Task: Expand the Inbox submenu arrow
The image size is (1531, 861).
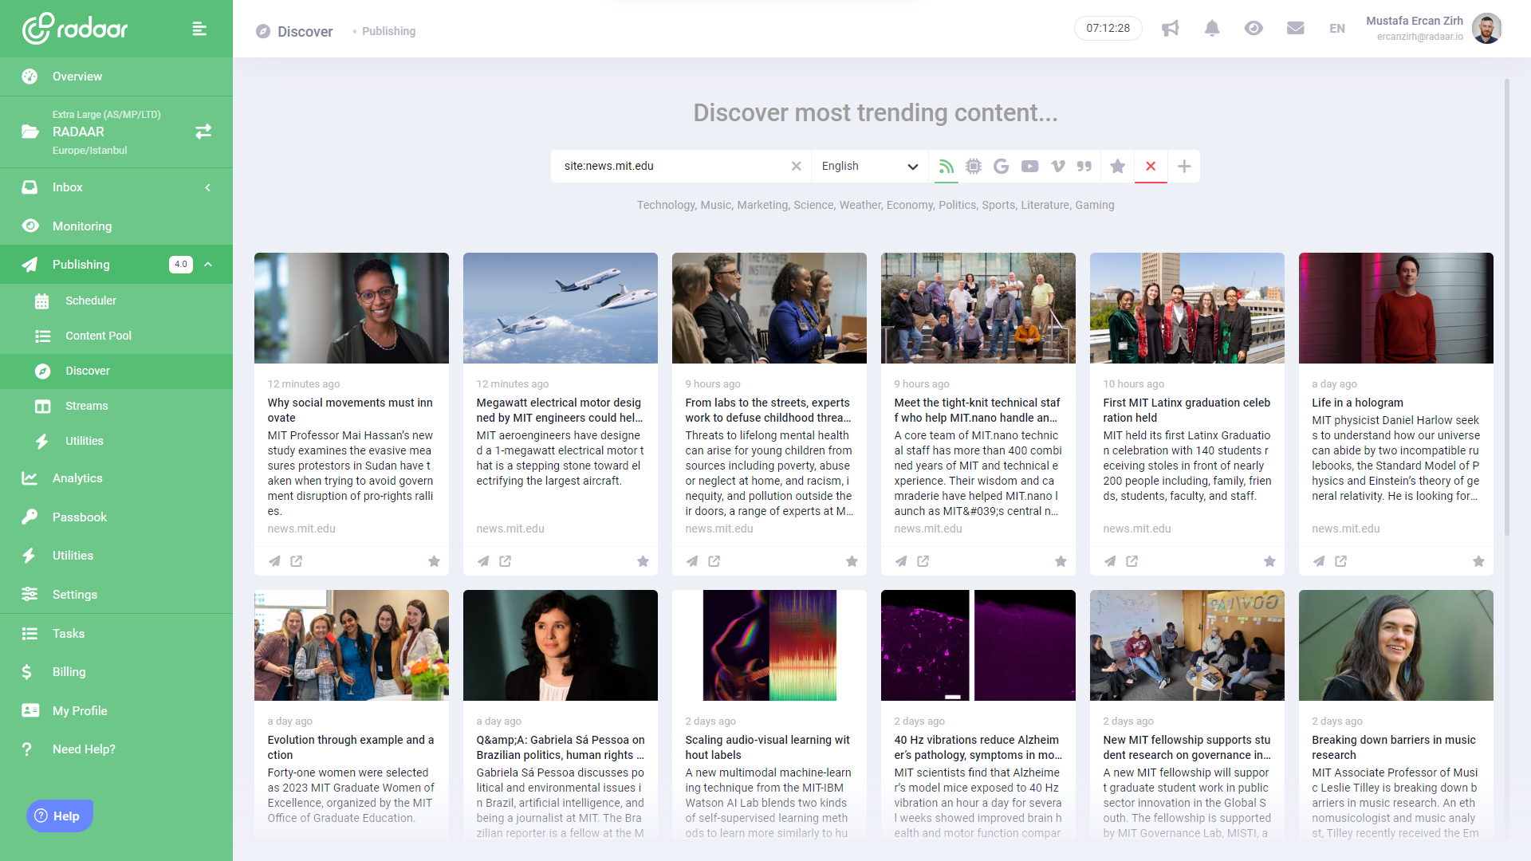Action: coord(208,187)
